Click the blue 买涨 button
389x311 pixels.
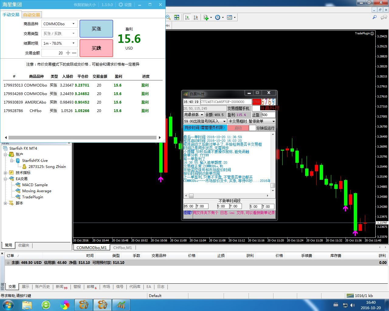click(96, 29)
